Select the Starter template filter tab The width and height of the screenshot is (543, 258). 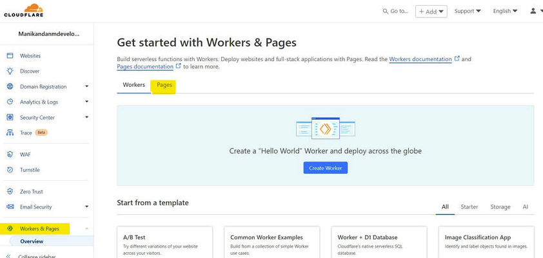point(469,207)
